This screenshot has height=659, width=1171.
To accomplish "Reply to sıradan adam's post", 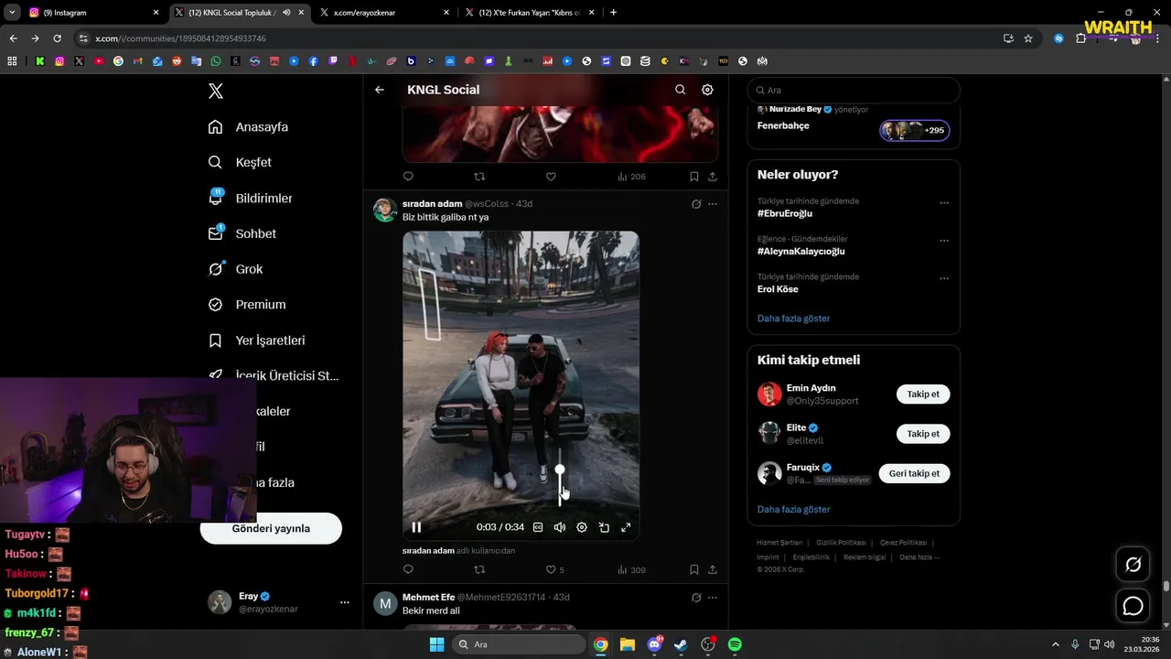I will point(408,569).
